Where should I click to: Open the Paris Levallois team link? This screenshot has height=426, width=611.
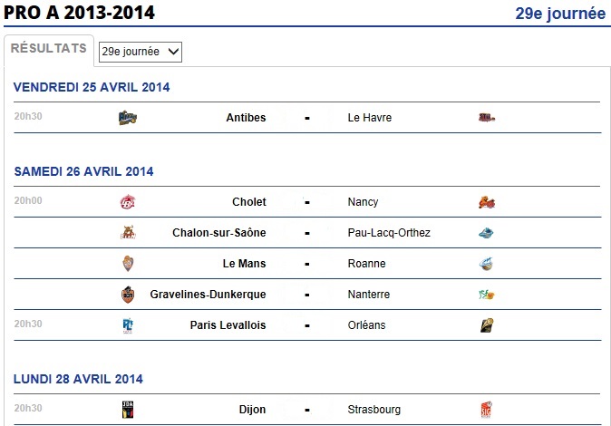[228, 325]
